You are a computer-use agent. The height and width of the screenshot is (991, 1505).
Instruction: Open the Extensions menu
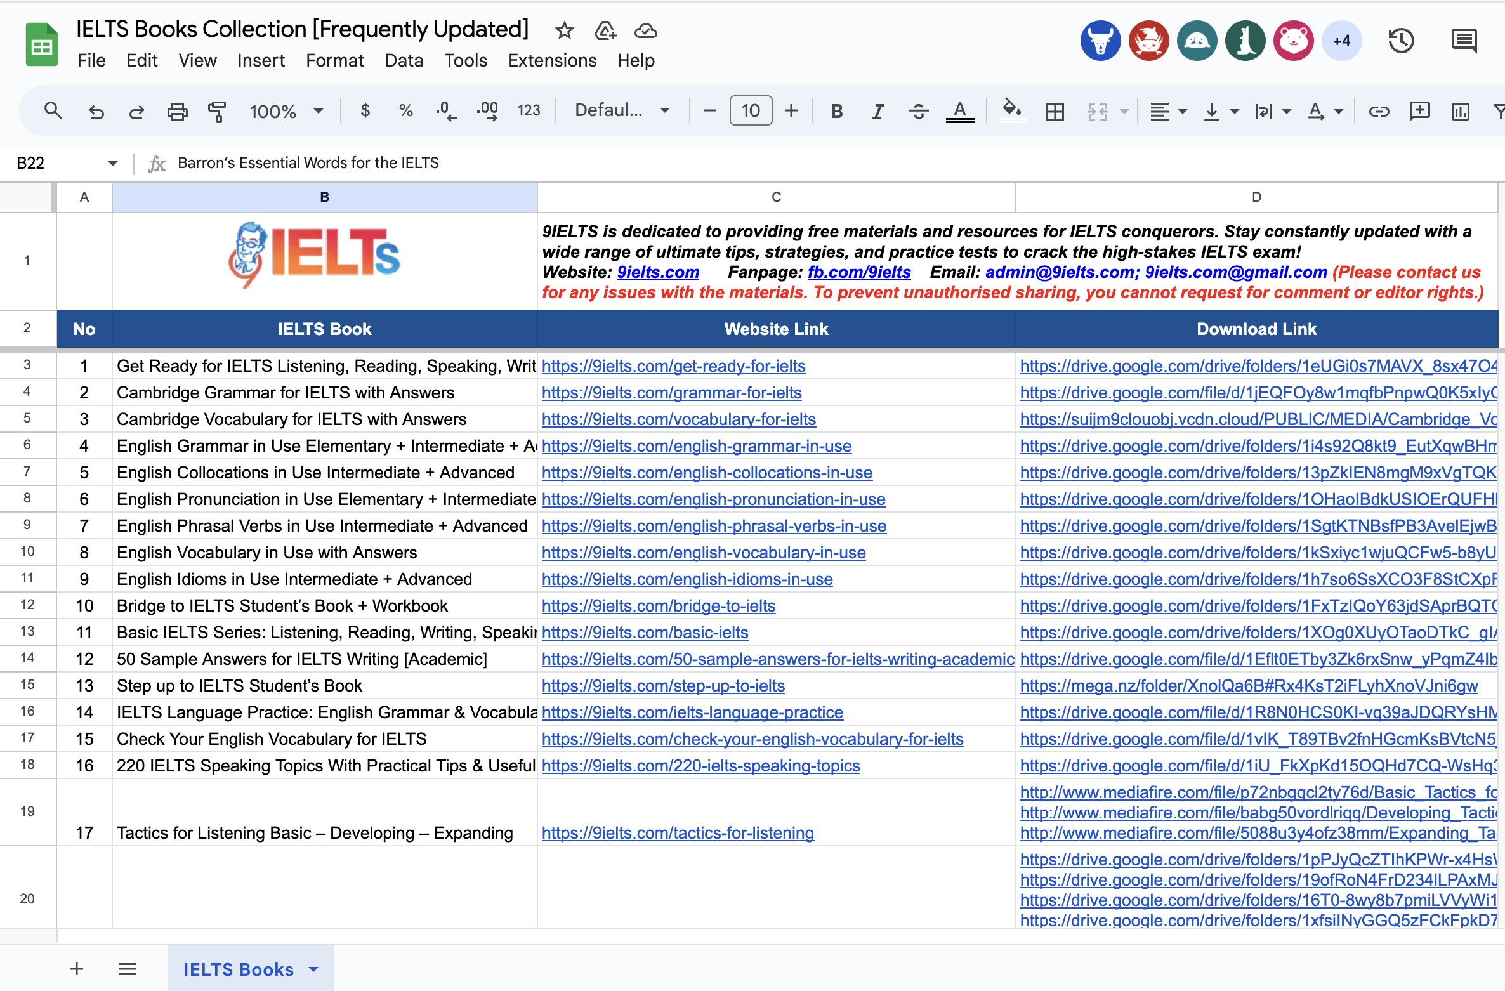click(x=552, y=60)
